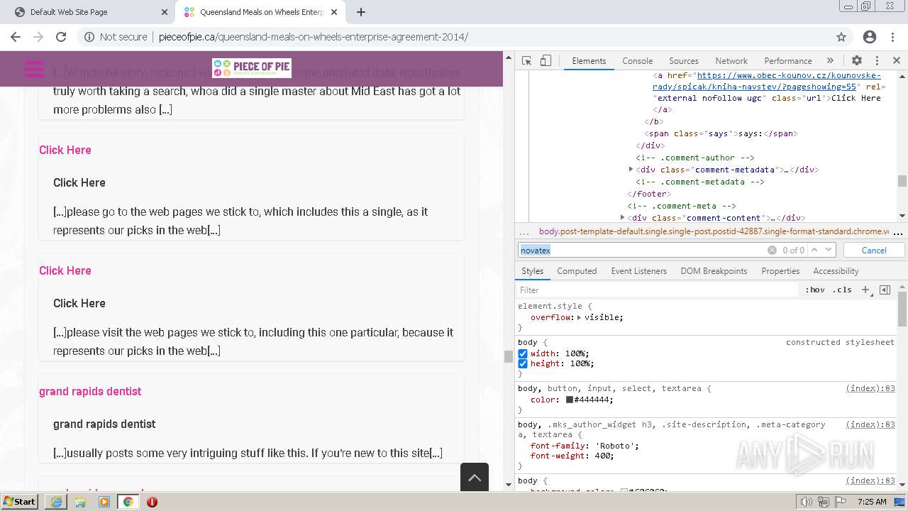Toggle the .cls class editor

click(x=843, y=290)
